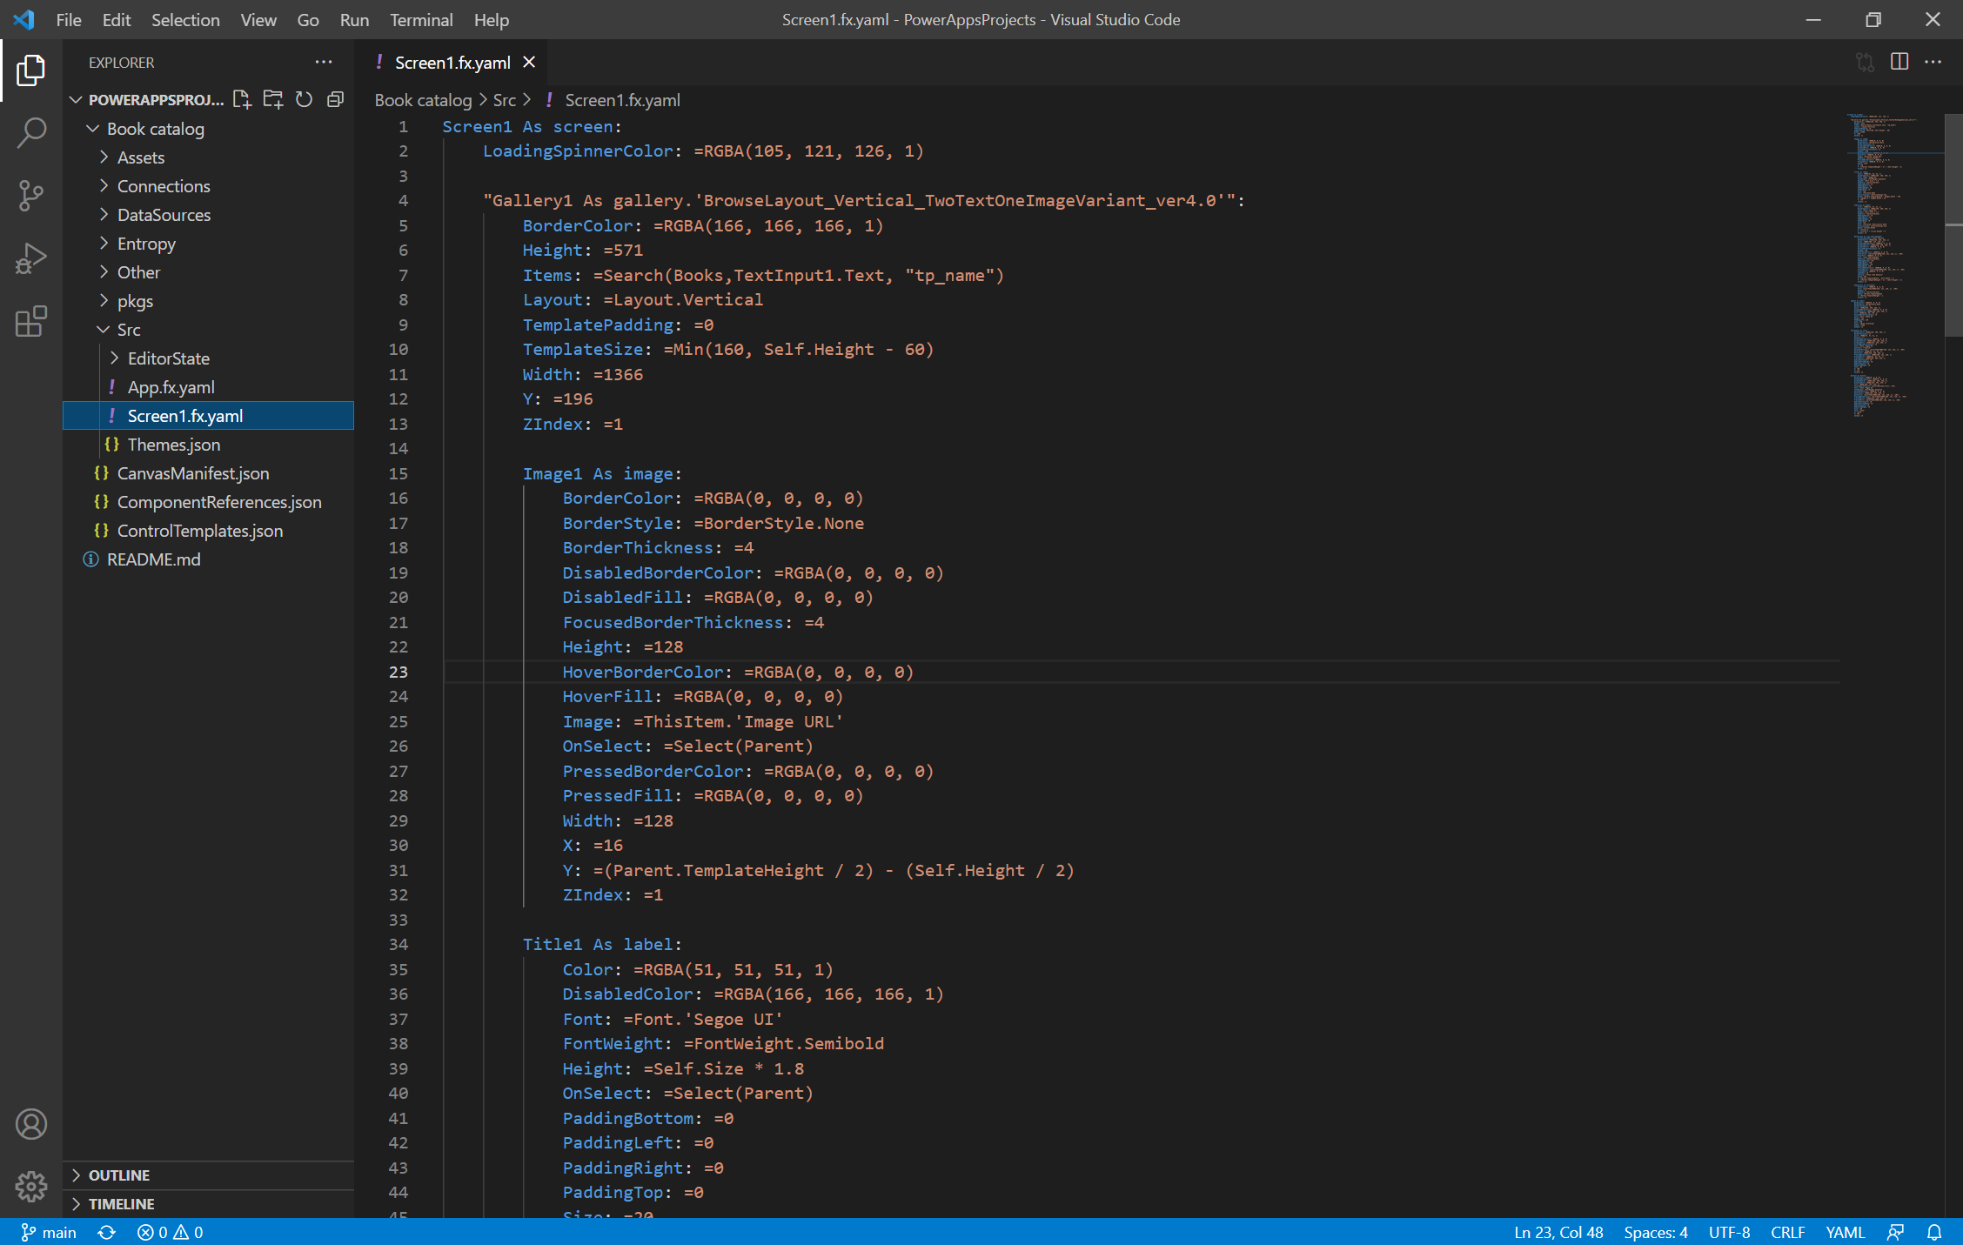Viewport: 1963px width, 1245px height.
Task: Expand the TIMELINE section
Action: [121, 1204]
